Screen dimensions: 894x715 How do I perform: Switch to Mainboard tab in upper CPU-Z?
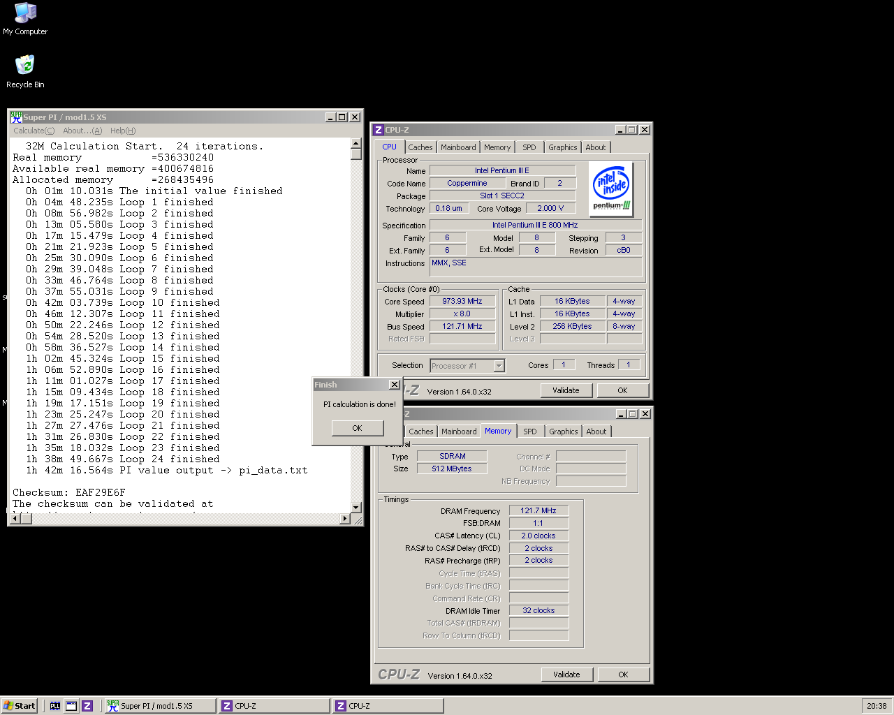coord(458,147)
